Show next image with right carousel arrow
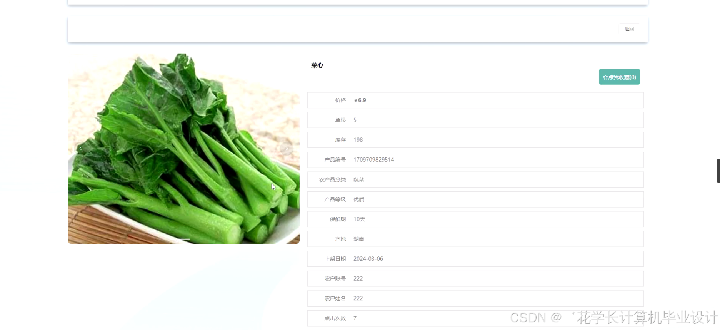The height and width of the screenshot is (330, 720). 287,148
